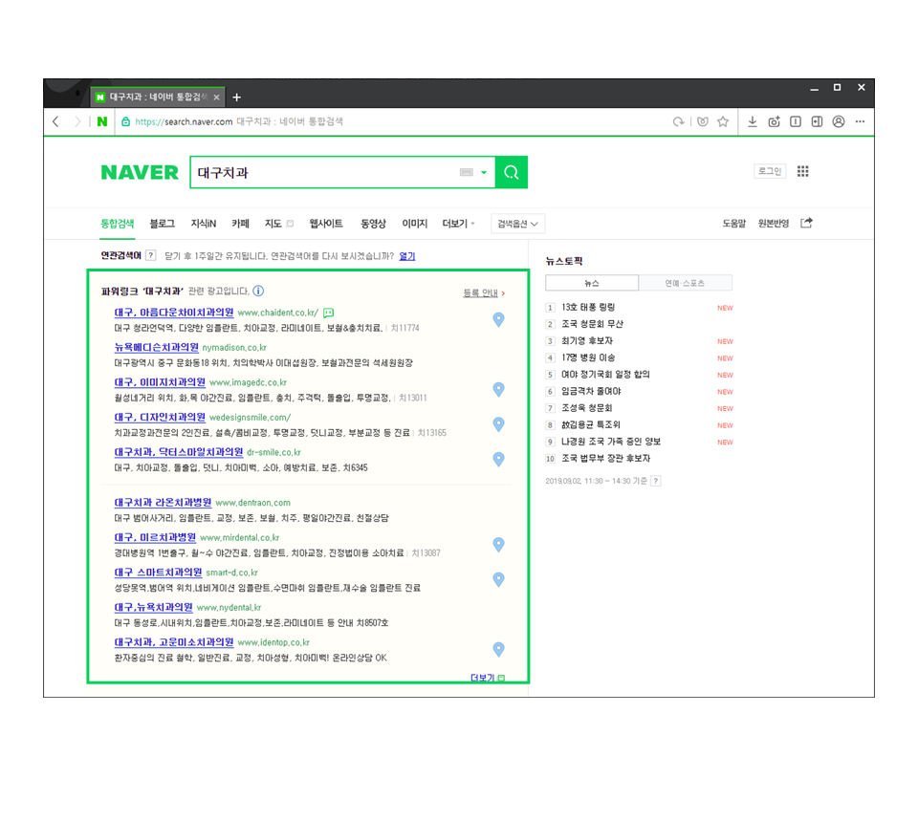The width and height of the screenshot is (918, 822).
Task: Go back with browser back arrow
Action: [55, 121]
